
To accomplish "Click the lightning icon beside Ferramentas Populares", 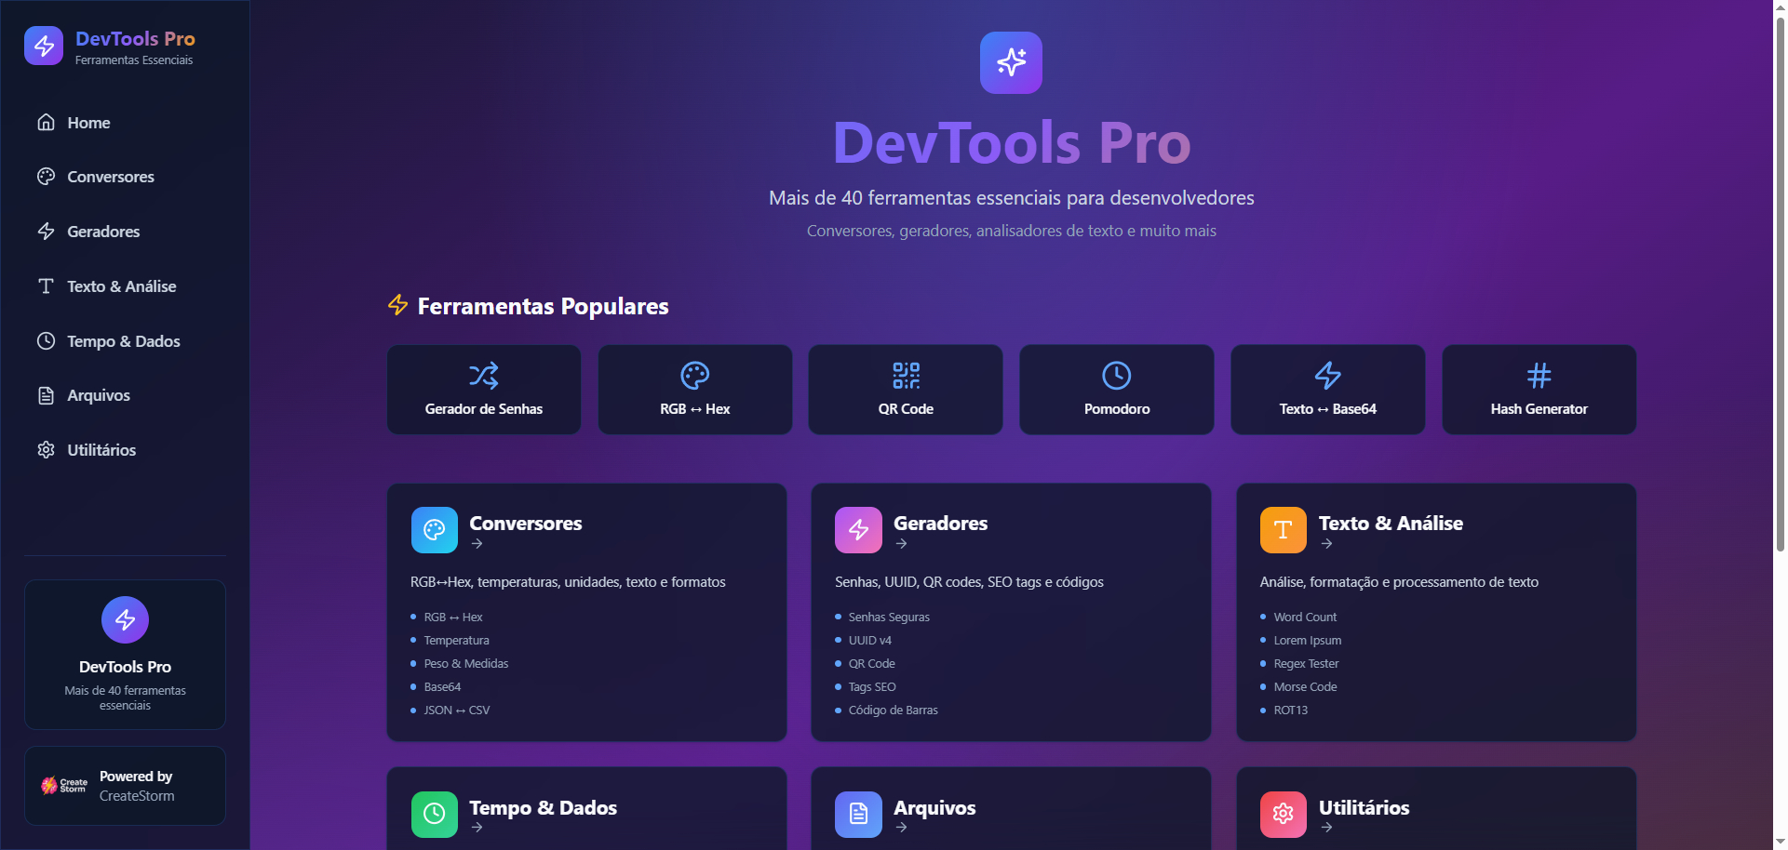I will tap(398, 305).
